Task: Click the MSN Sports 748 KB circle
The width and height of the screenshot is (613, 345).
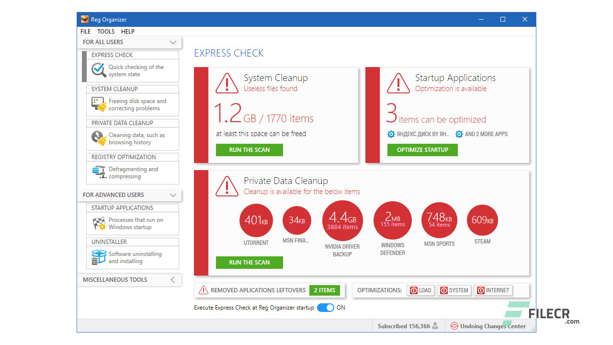Action: pos(439,220)
